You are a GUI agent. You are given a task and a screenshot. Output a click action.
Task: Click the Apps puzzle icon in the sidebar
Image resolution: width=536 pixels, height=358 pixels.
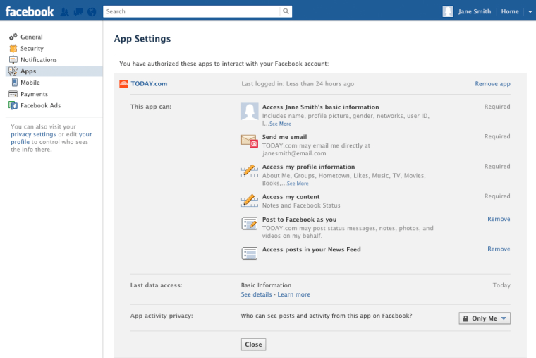click(13, 71)
